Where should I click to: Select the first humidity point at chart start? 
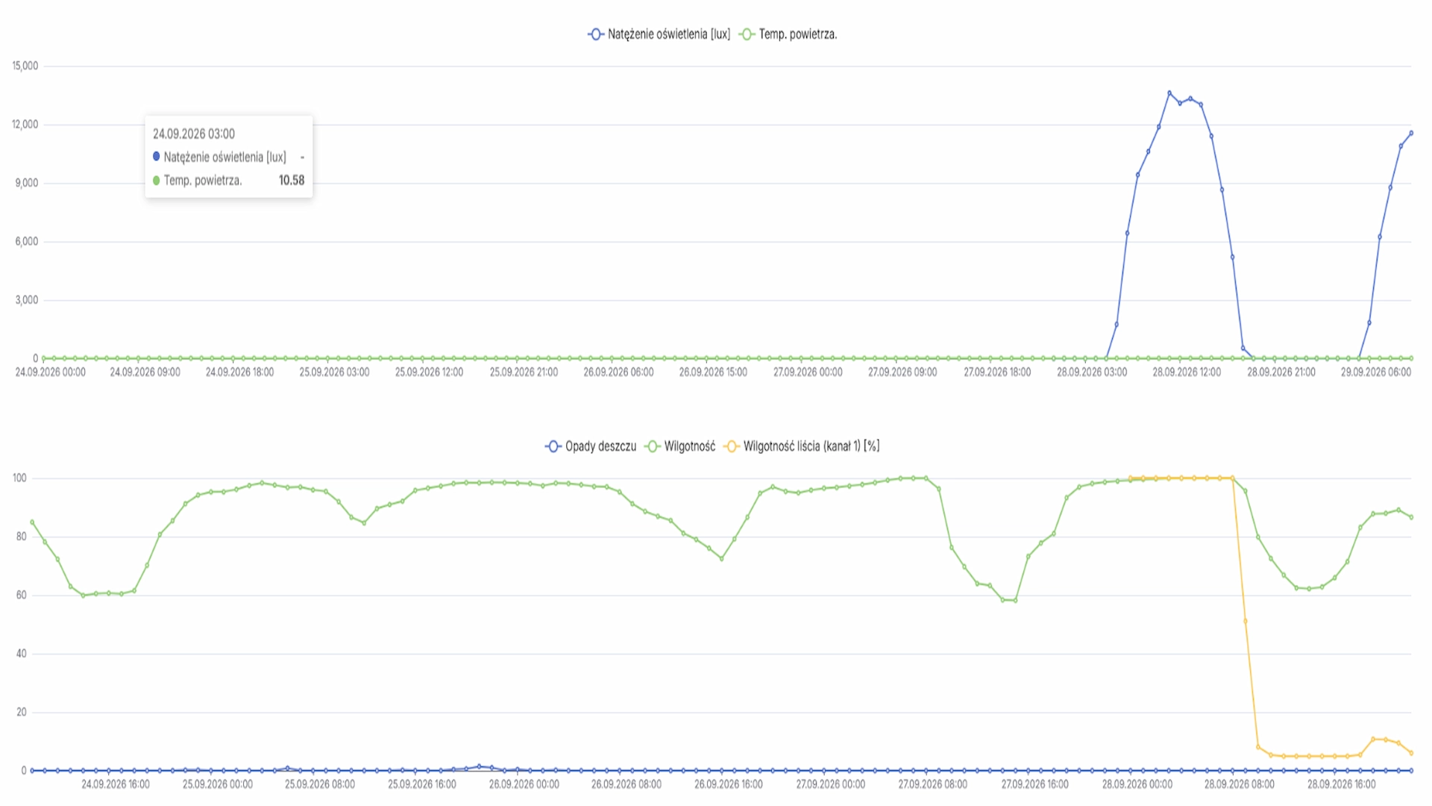tap(32, 522)
